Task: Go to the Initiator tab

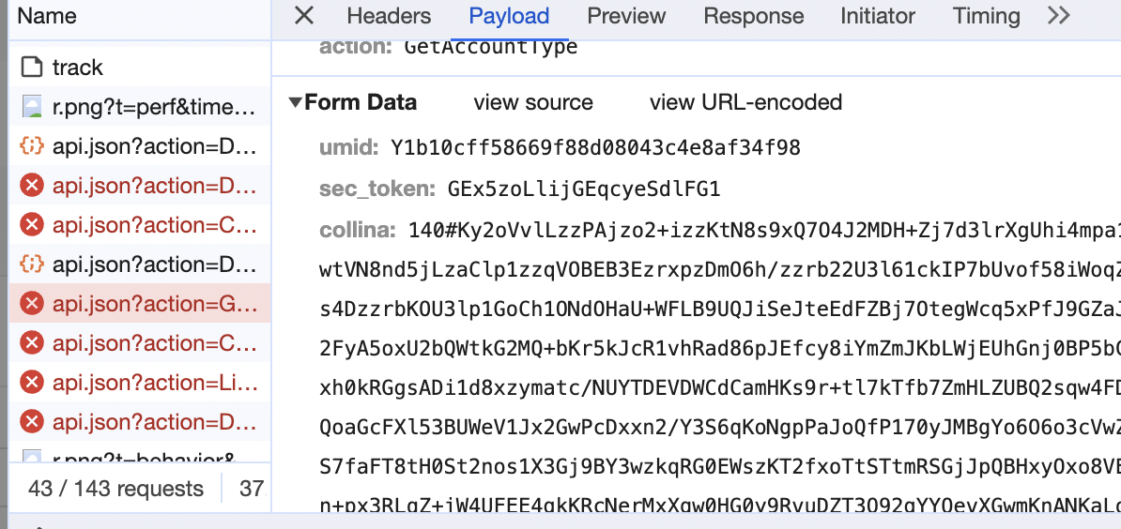Action: (877, 16)
